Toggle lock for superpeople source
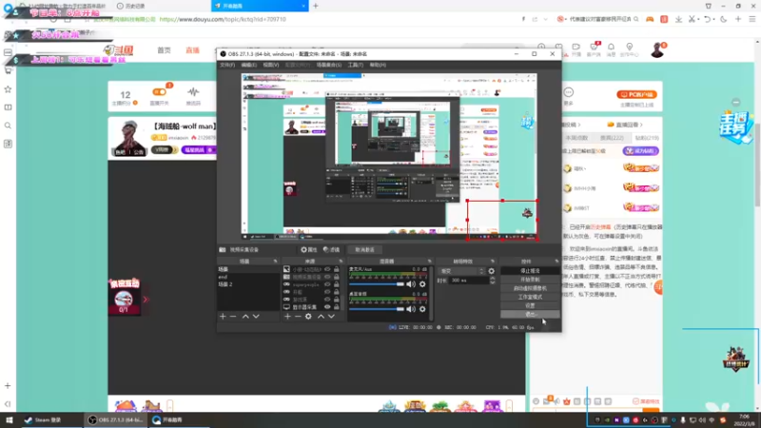 337,284
